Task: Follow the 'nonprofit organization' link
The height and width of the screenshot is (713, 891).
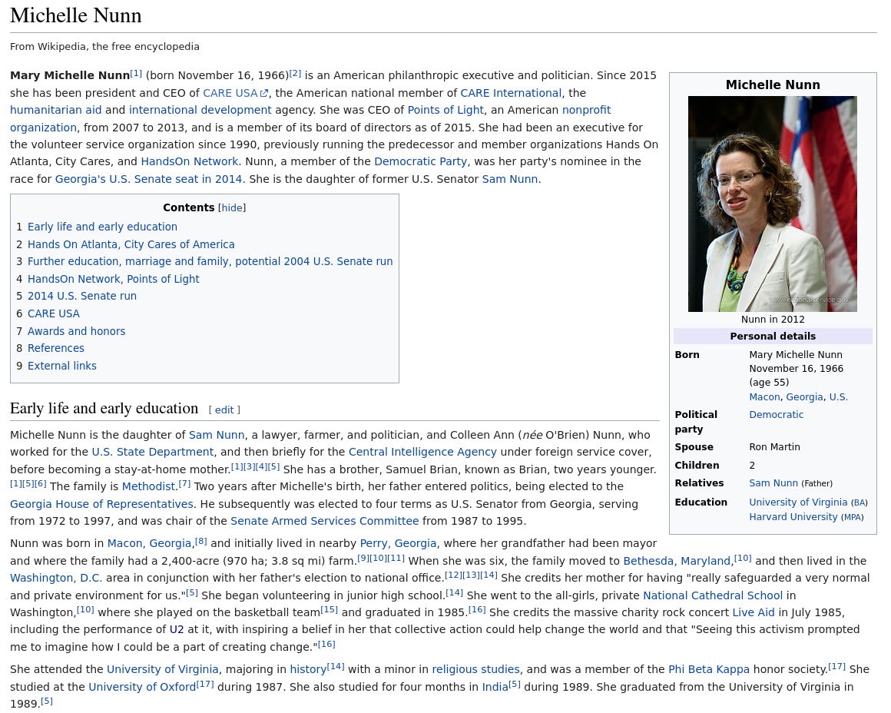Action: coord(586,111)
